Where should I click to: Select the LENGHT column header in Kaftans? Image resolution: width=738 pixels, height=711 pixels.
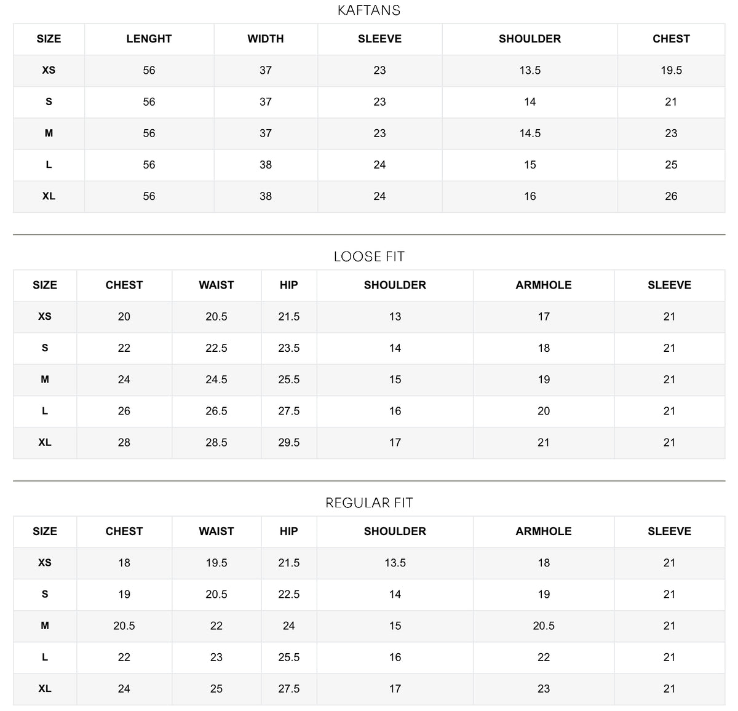click(x=149, y=39)
